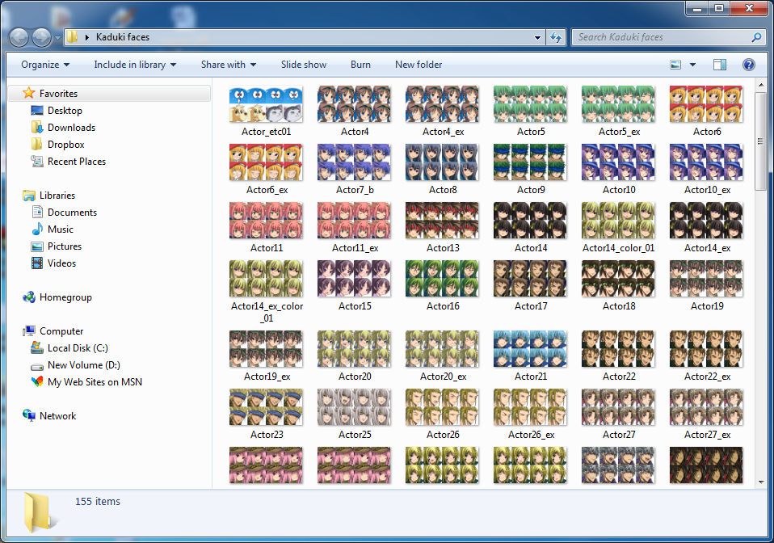Click the search magnifier icon
Image resolution: width=774 pixels, height=543 pixels.
[756, 37]
